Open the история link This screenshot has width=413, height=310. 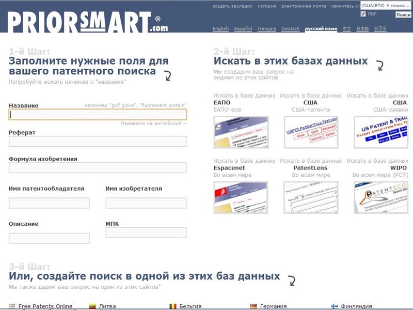click(x=266, y=6)
